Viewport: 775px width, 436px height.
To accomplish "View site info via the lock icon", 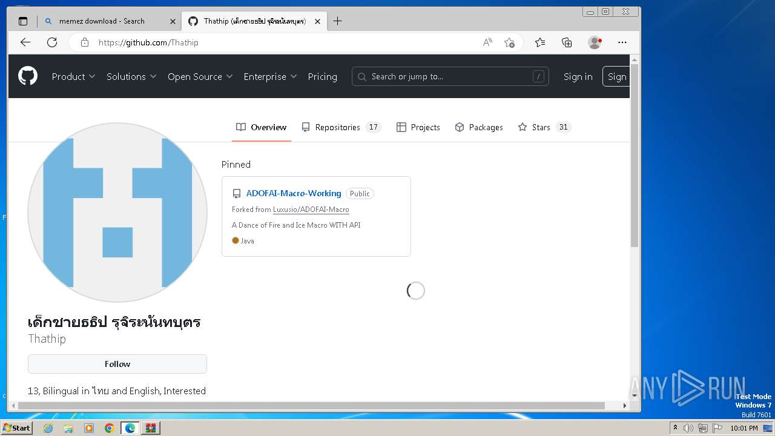I will point(85,42).
